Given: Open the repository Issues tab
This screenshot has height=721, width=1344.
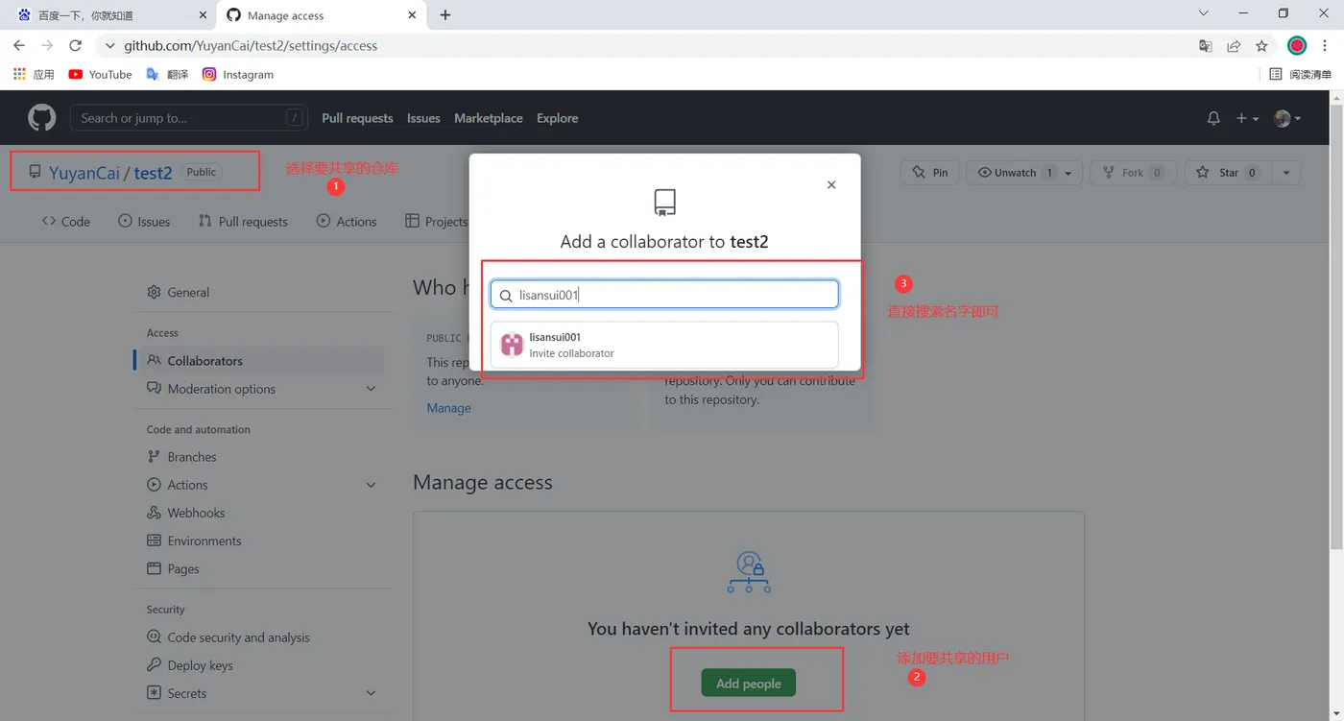Looking at the screenshot, I should 144,222.
